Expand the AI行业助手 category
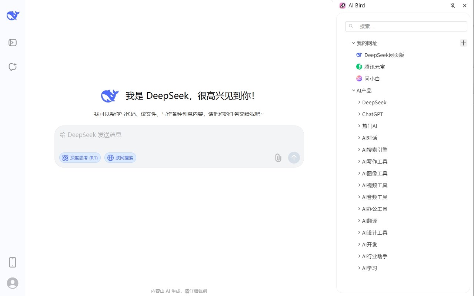This screenshot has width=474, height=296. 359,256
